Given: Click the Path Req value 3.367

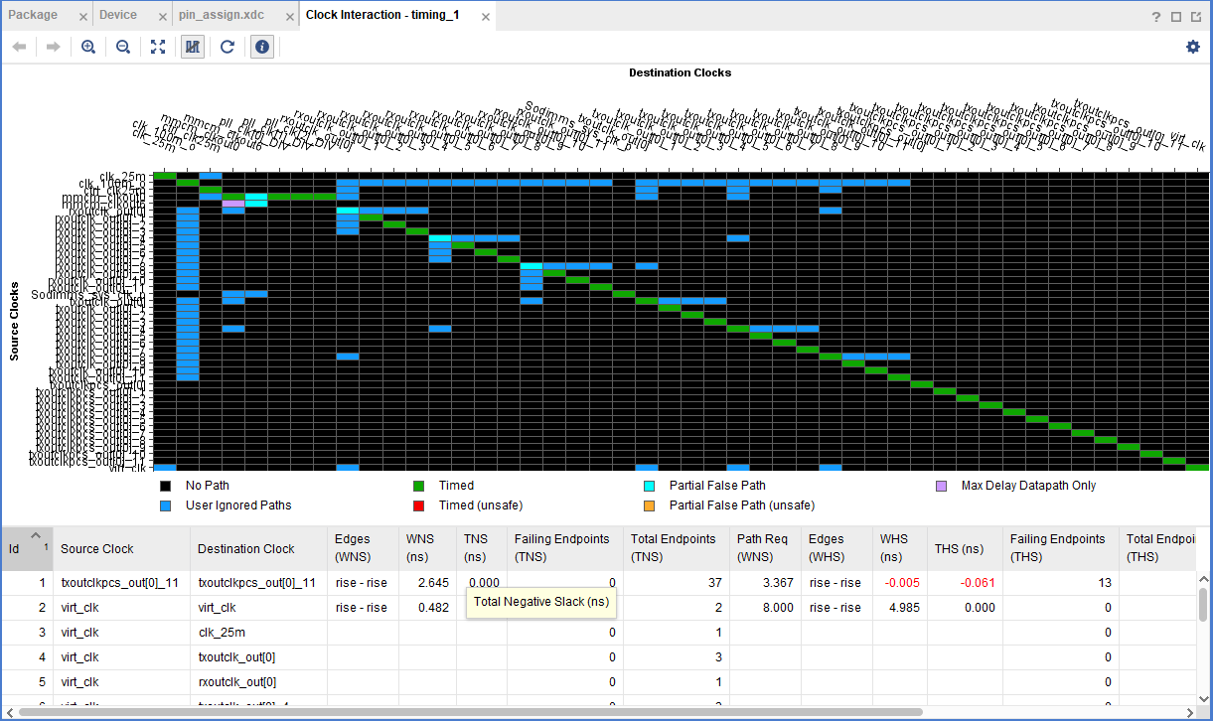Looking at the screenshot, I should [x=778, y=583].
